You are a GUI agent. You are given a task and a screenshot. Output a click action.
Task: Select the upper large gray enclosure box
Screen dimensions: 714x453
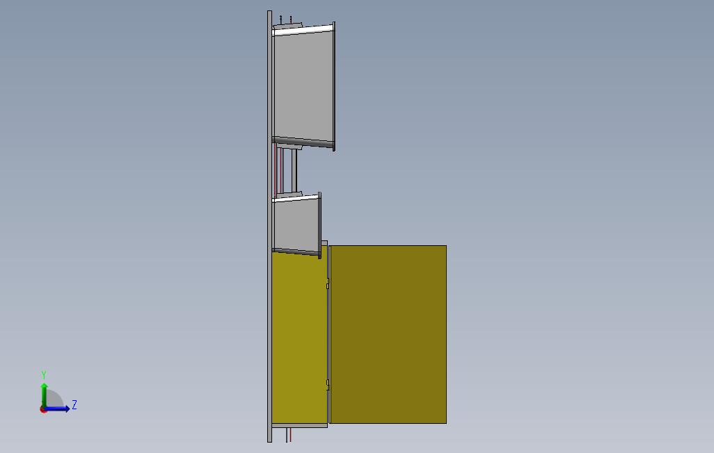(x=303, y=86)
